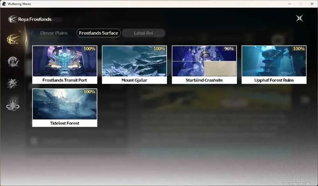Click the 96% progress indicator on Starblind Crashsite
Image resolution: width=318 pixels, height=186 pixels.
(229, 49)
